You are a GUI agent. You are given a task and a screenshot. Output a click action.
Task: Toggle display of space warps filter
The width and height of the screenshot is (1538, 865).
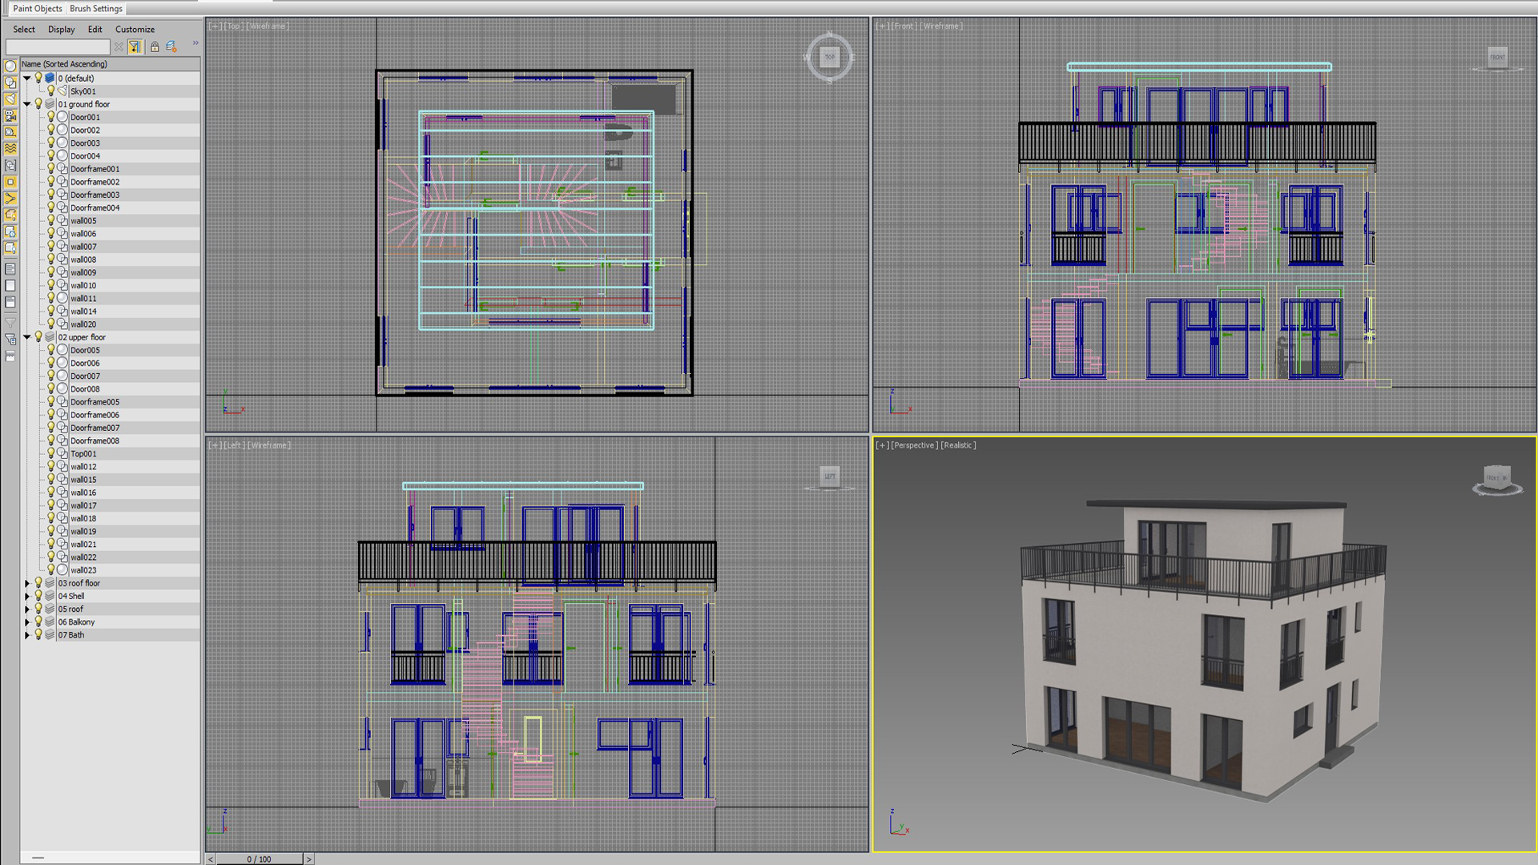click(10, 149)
